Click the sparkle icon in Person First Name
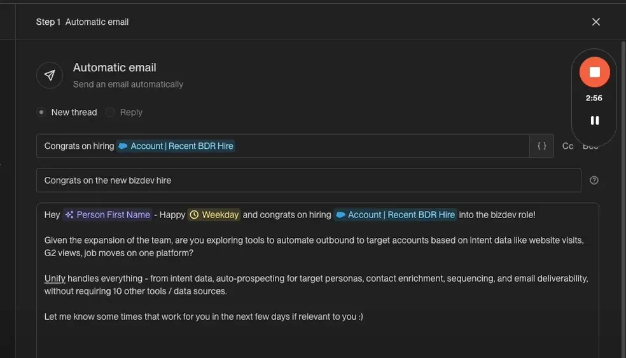The height and width of the screenshot is (358, 626). (69, 215)
